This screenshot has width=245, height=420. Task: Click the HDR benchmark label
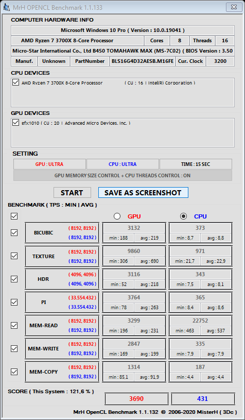[x=43, y=279]
